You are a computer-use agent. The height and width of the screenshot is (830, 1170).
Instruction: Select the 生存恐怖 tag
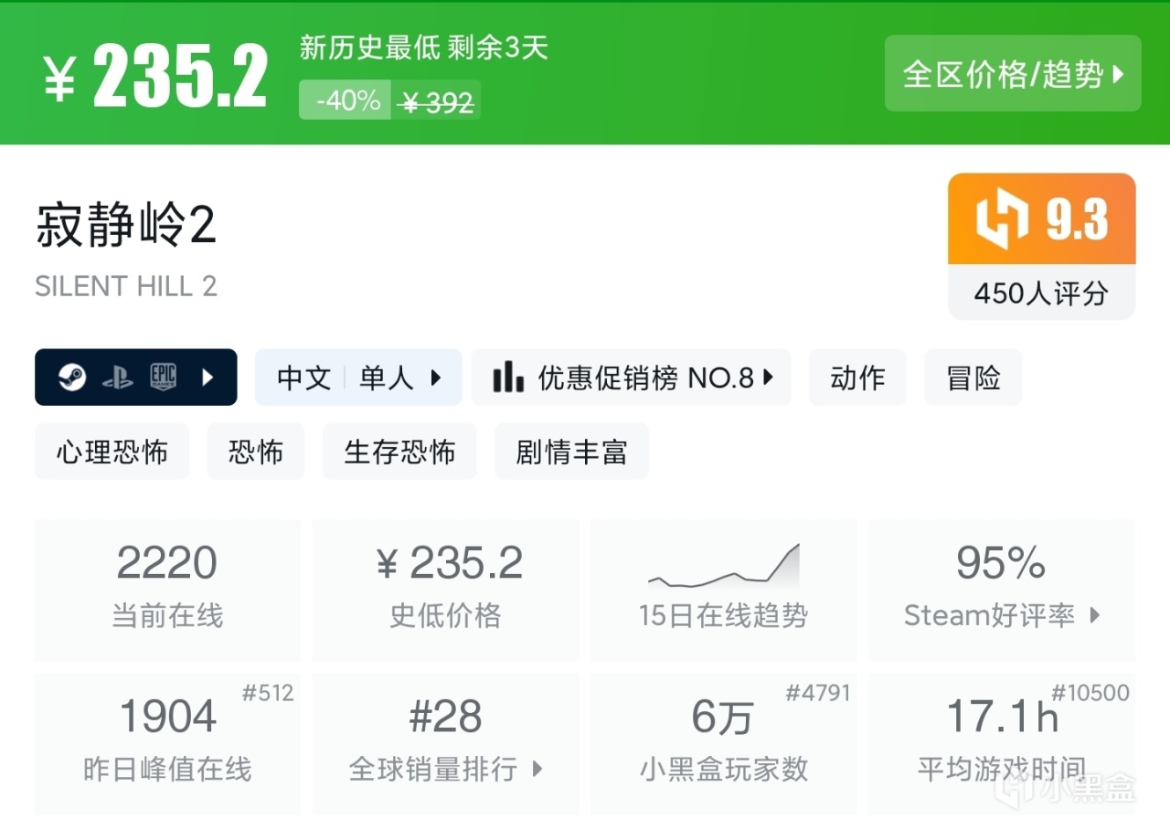(399, 452)
